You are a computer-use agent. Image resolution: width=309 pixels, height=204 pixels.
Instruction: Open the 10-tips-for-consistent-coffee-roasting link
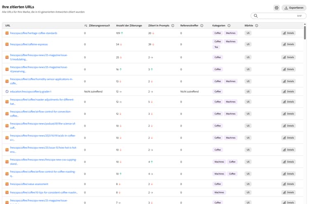(44, 192)
